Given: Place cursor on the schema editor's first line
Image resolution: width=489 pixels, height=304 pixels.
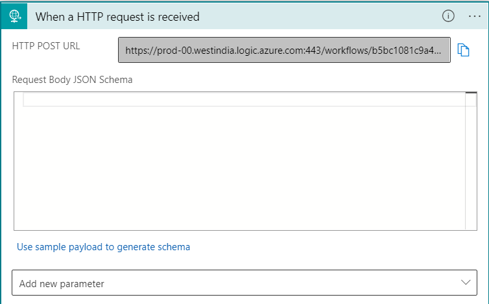Looking at the screenshot, I should point(244,100).
